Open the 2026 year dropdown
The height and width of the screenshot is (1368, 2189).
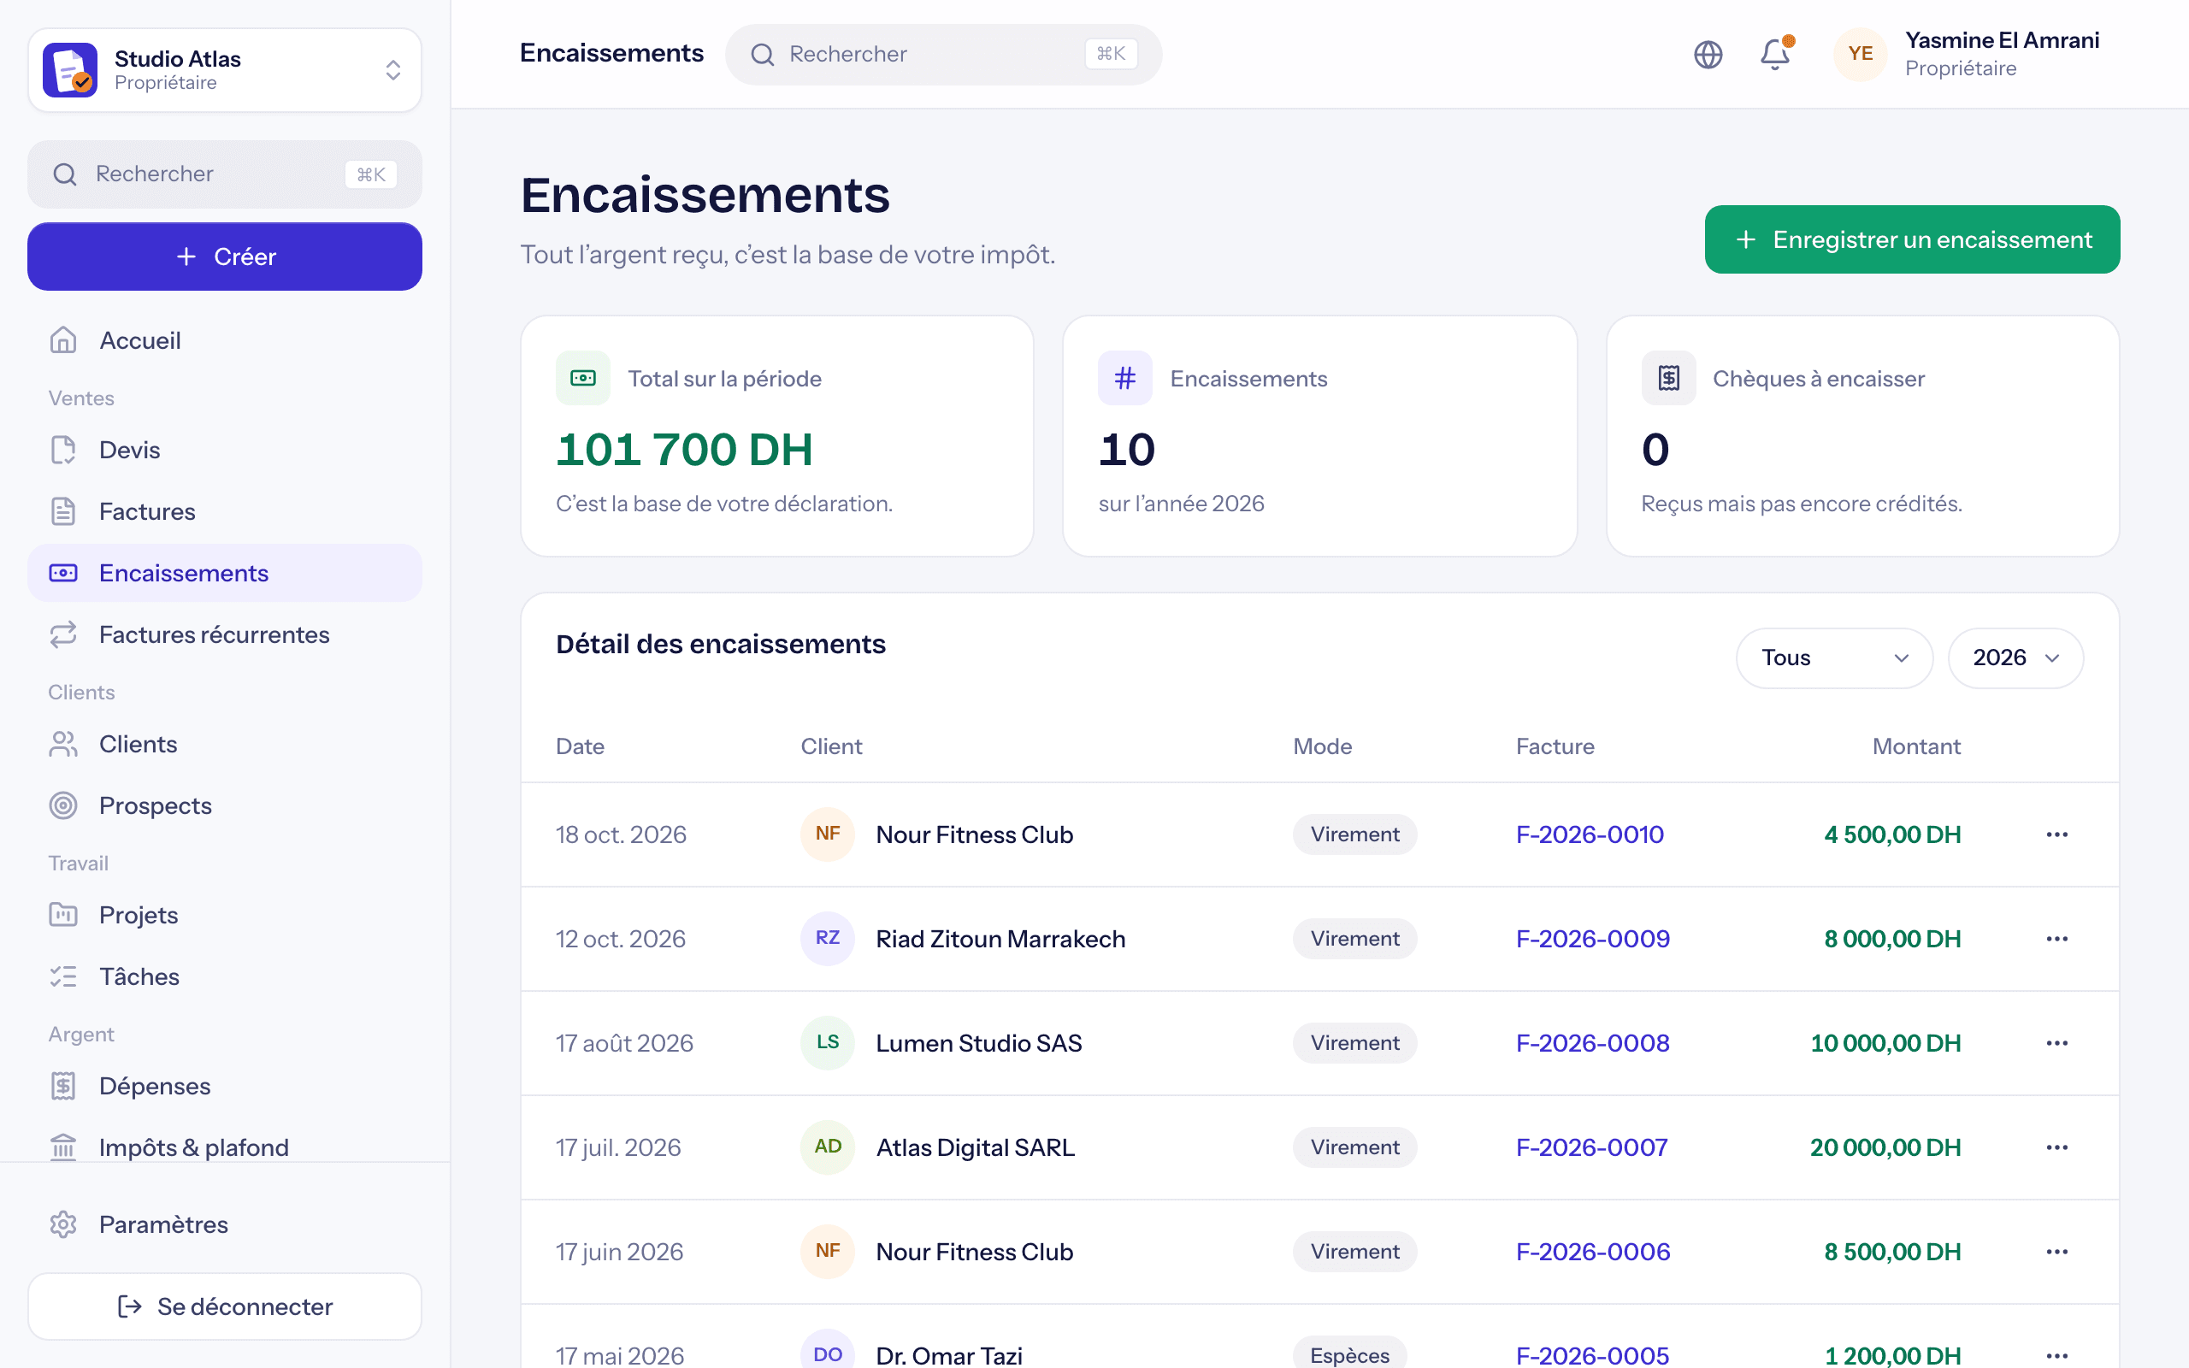pos(2015,657)
